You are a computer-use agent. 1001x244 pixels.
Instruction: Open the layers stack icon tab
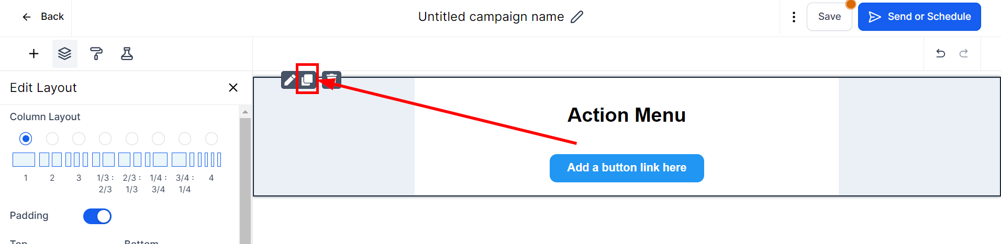click(x=64, y=54)
